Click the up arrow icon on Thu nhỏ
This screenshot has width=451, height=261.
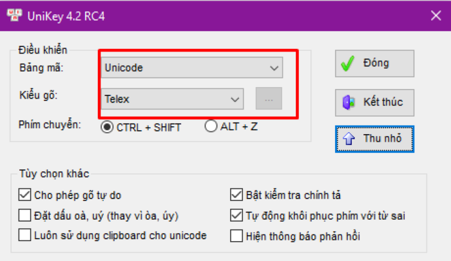(350, 139)
